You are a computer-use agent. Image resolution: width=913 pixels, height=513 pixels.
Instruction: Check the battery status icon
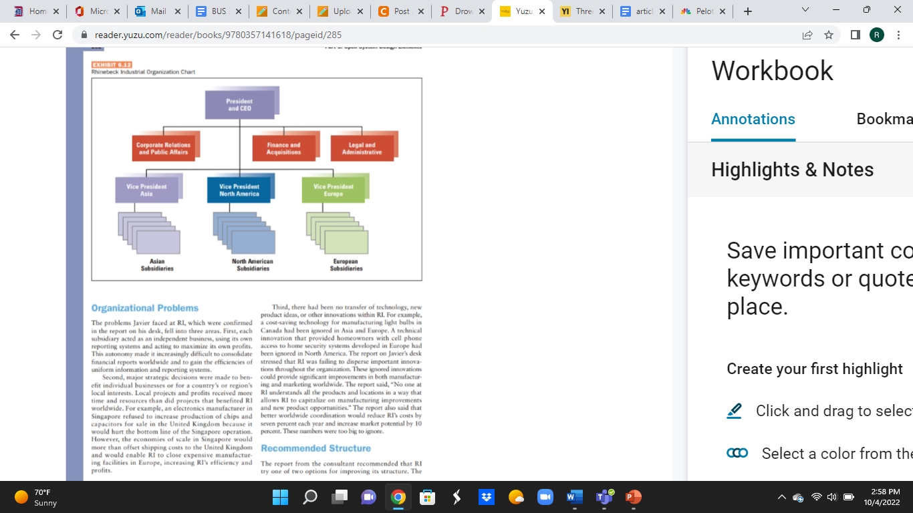pyautogui.click(x=849, y=497)
